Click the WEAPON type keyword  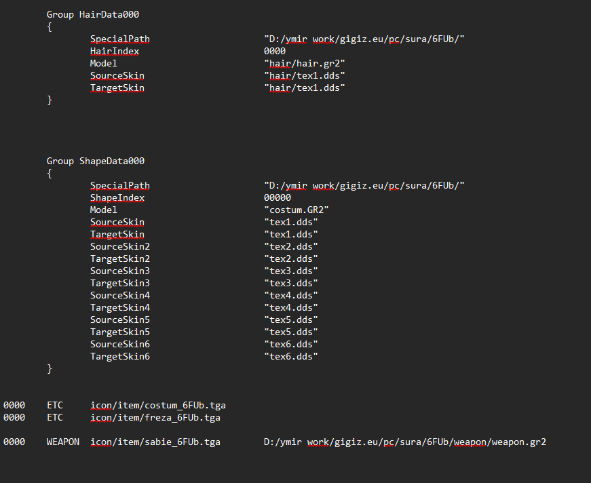(x=62, y=442)
